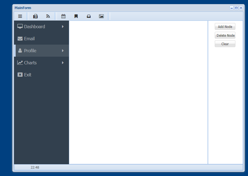The width and height of the screenshot is (248, 176).
Task: Click the empty white tree panel
Action: [138, 92]
